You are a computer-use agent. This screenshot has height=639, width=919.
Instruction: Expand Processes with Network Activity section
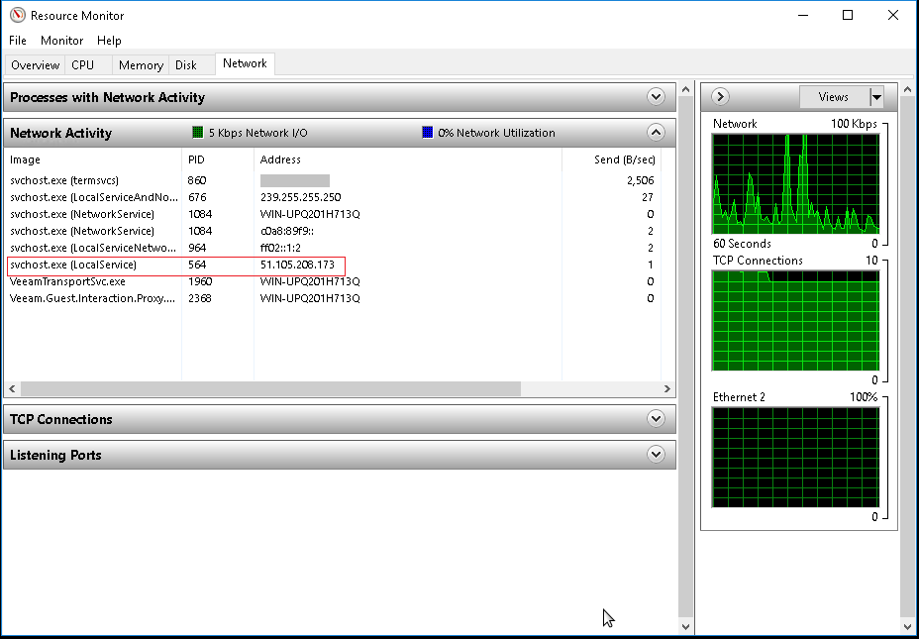(656, 97)
